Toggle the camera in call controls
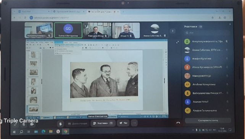 [x=32, y=124]
